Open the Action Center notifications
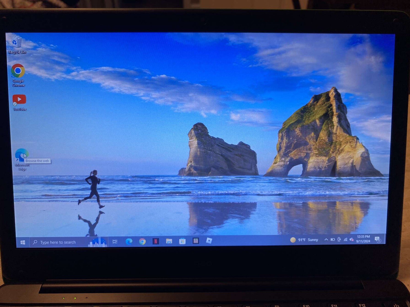Image resolution: width=410 pixels, height=307 pixels. (x=377, y=239)
